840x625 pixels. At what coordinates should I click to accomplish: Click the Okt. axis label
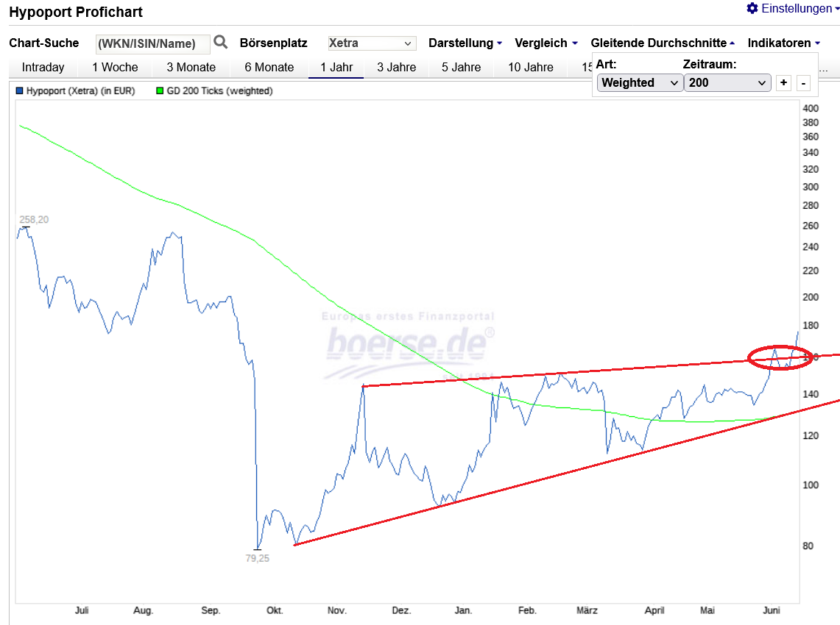(275, 610)
